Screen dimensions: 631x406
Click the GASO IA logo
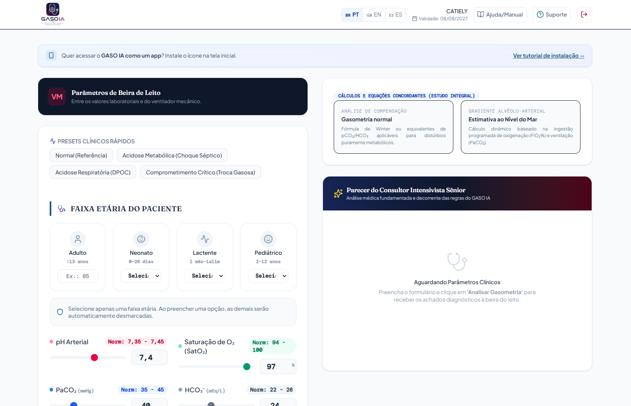pyautogui.click(x=53, y=15)
